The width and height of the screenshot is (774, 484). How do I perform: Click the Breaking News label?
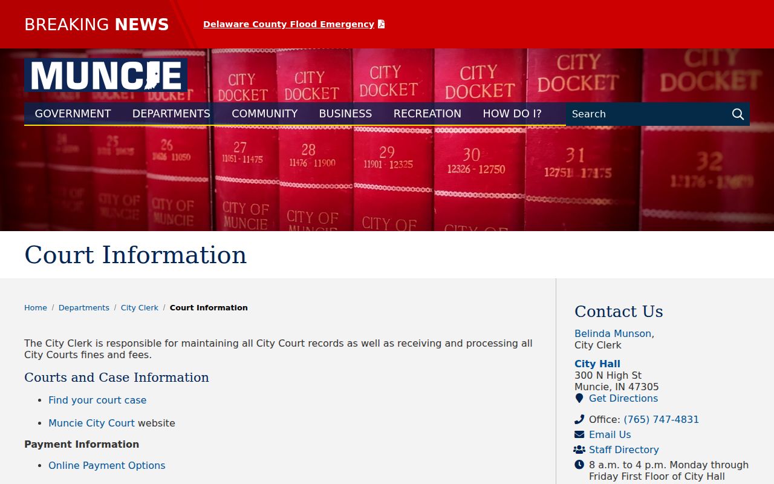97,24
